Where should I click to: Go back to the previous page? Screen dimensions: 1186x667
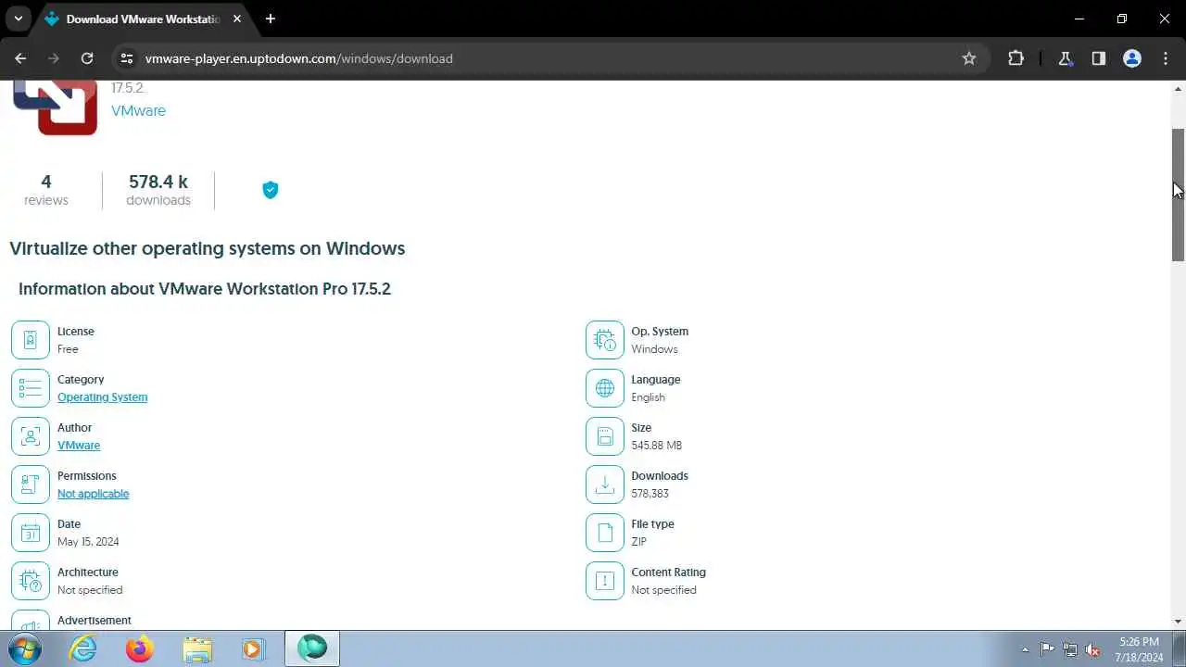[x=20, y=58]
